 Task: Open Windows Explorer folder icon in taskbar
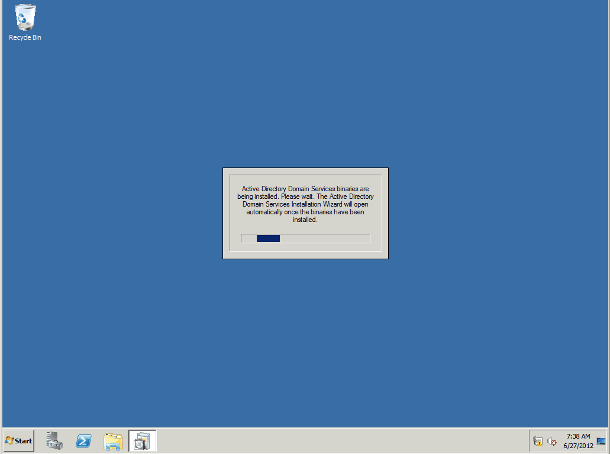coord(113,442)
